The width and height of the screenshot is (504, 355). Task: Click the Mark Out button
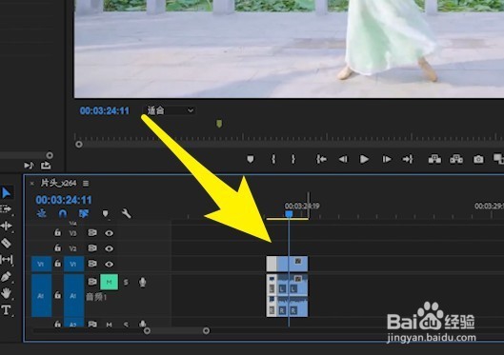293,159
